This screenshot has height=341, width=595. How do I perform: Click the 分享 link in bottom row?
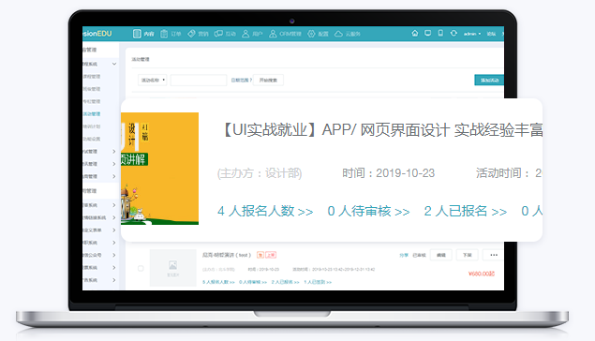coord(404,255)
